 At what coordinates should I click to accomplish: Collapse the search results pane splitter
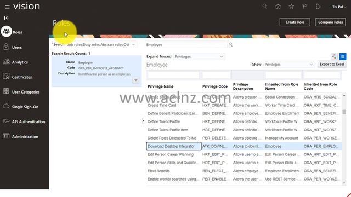(143, 121)
